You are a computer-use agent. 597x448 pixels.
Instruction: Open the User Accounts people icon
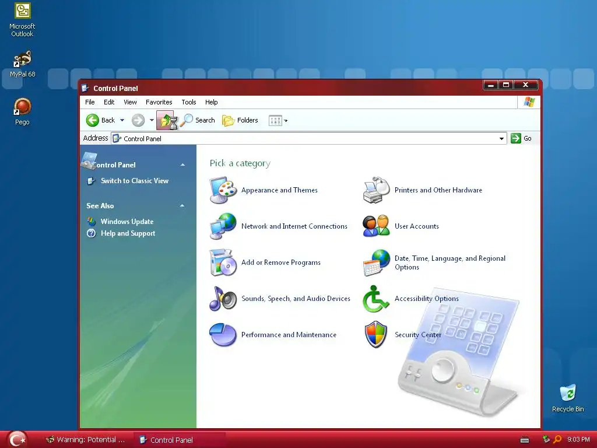[376, 226]
